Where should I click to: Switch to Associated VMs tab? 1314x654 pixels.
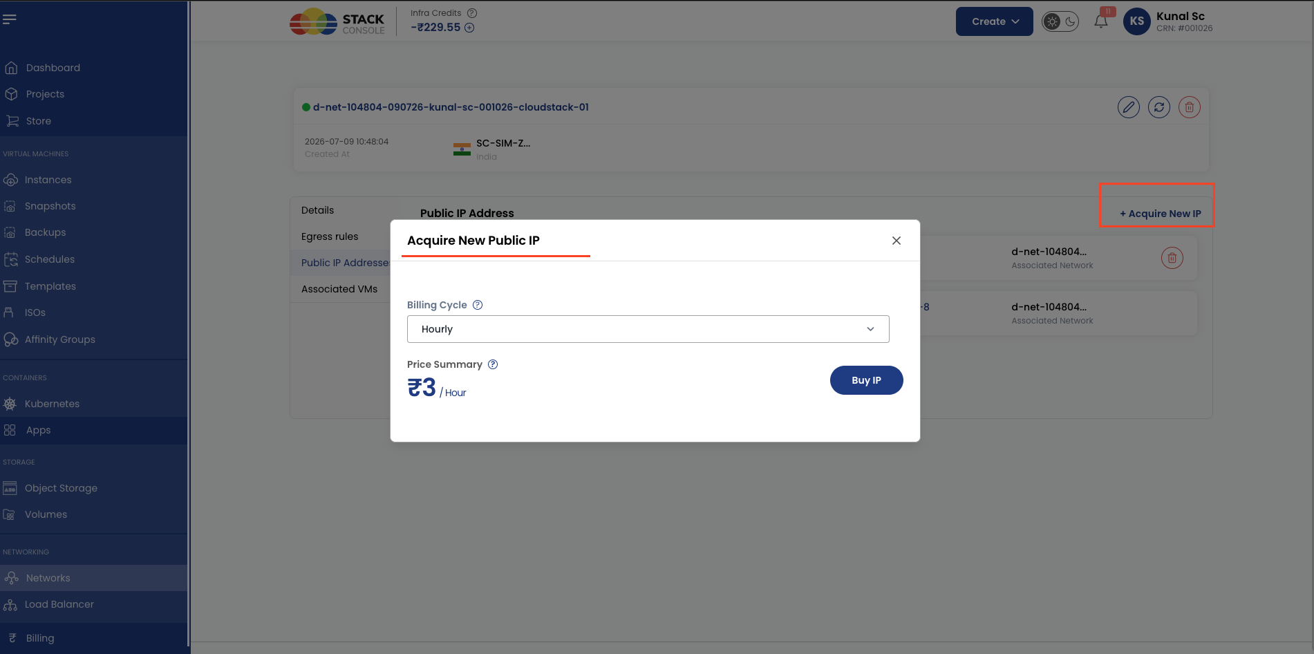339,289
